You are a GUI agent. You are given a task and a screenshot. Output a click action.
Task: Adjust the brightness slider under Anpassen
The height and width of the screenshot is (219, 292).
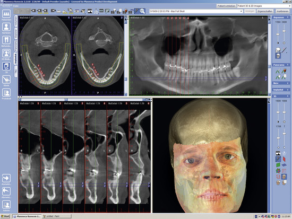278,34
